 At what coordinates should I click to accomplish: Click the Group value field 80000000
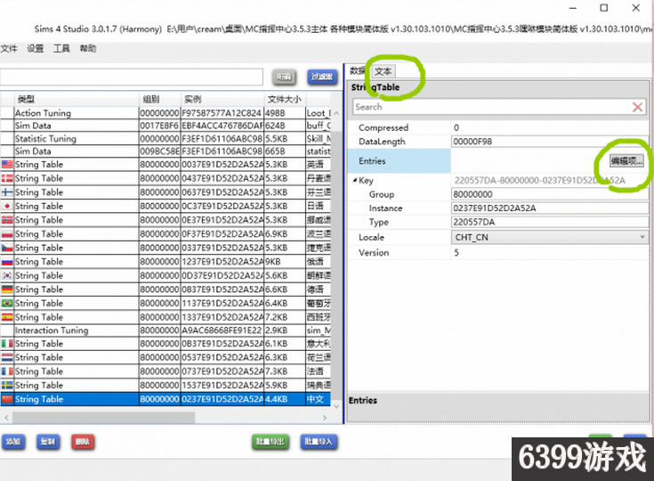point(550,194)
